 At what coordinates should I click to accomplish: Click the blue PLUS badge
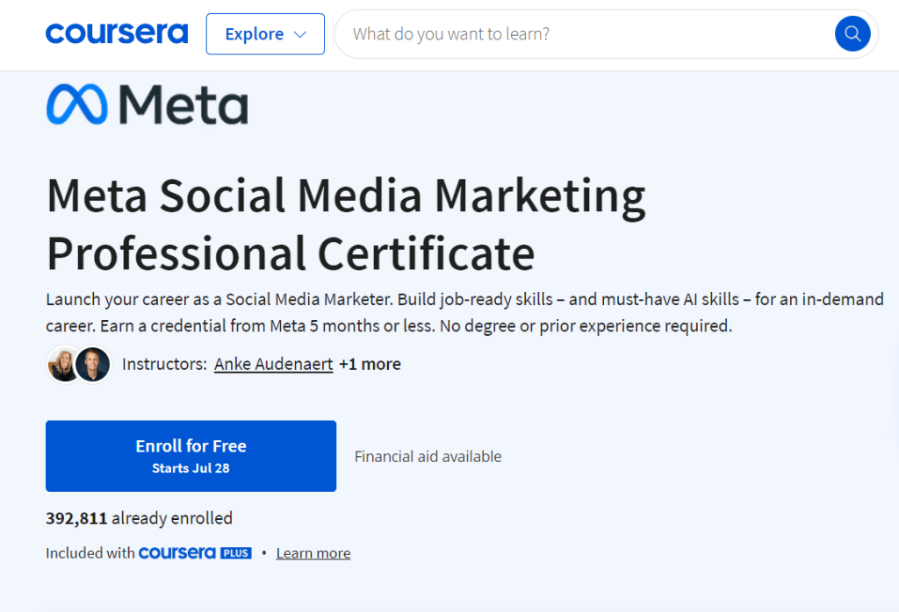pos(235,553)
